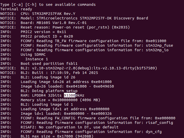Click the 'BL2: Doing platform setup' line
The image size is (184, 138).
(x=49, y=91)
